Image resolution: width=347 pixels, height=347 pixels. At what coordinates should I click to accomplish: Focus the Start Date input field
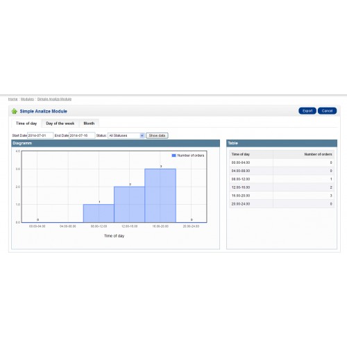coord(40,135)
